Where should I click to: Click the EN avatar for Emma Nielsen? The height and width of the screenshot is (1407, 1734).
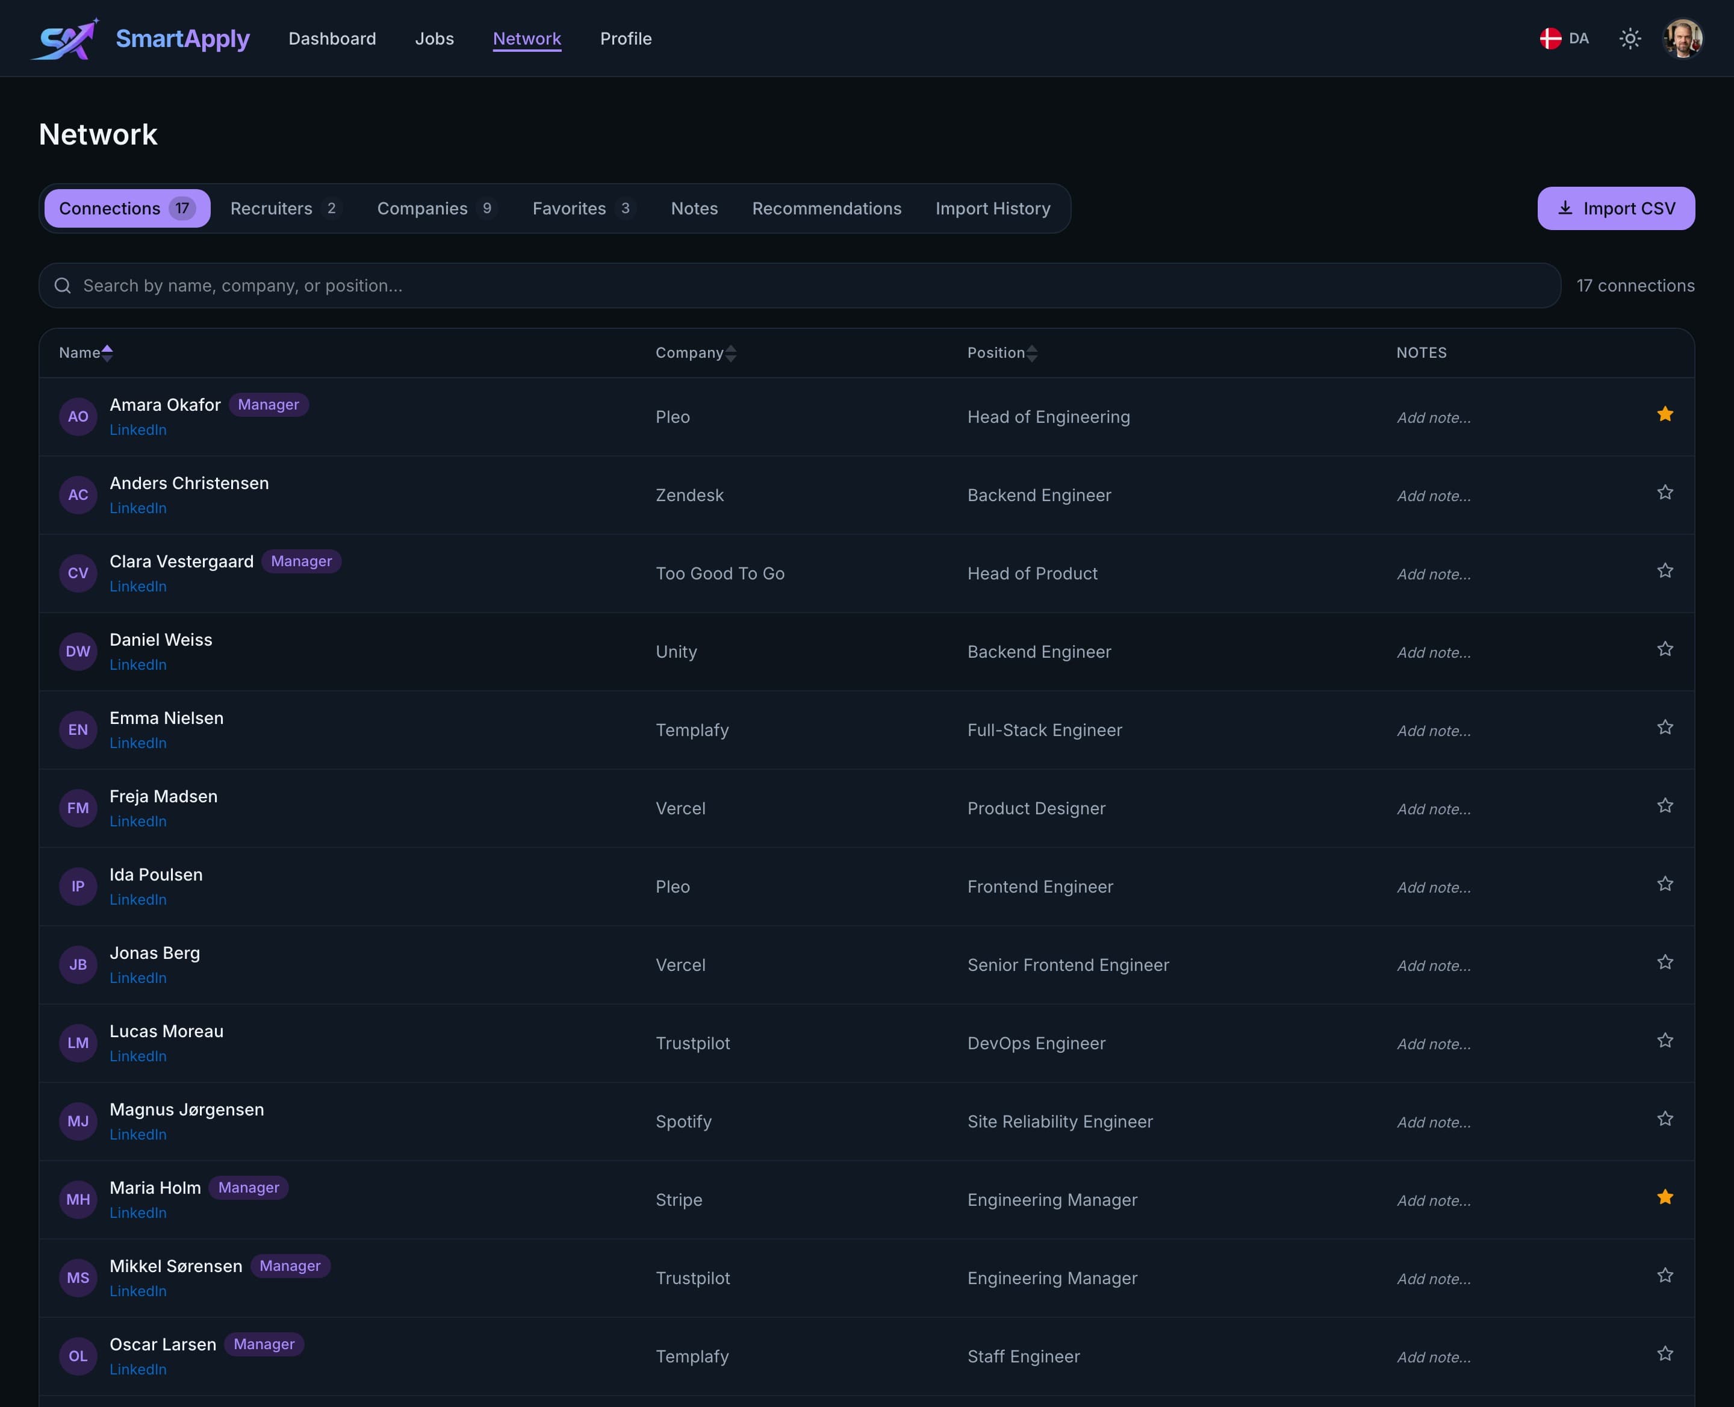coord(78,730)
